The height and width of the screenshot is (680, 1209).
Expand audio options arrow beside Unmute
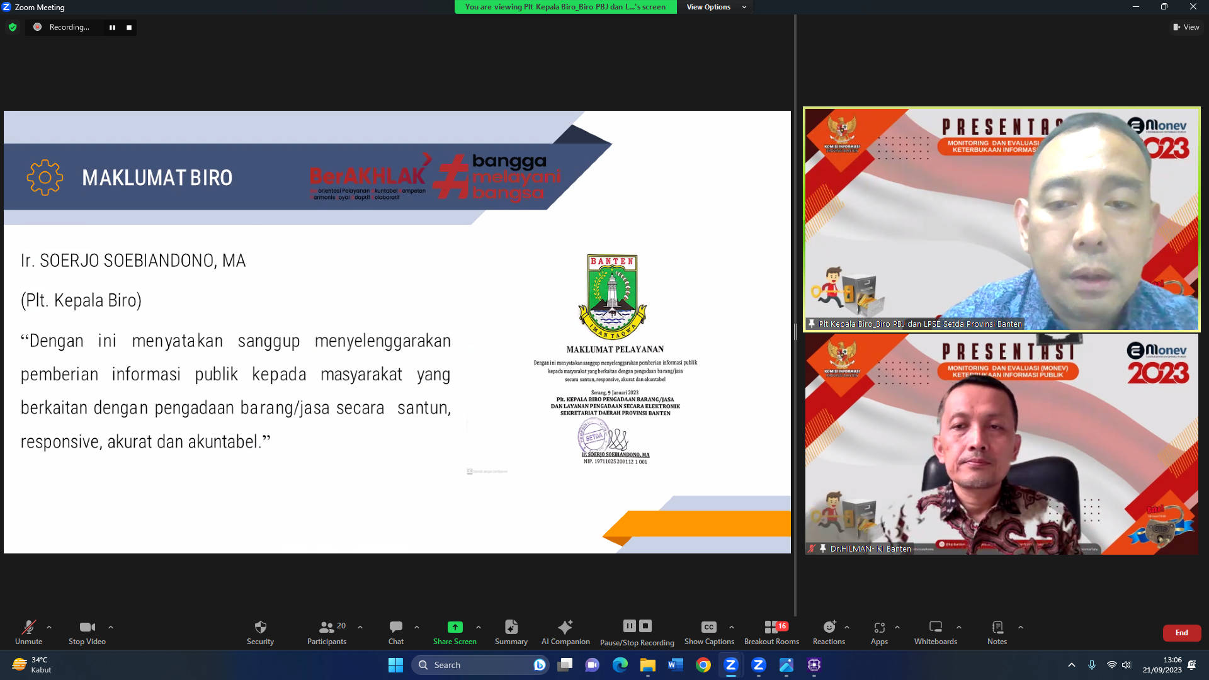click(x=49, y=627)
